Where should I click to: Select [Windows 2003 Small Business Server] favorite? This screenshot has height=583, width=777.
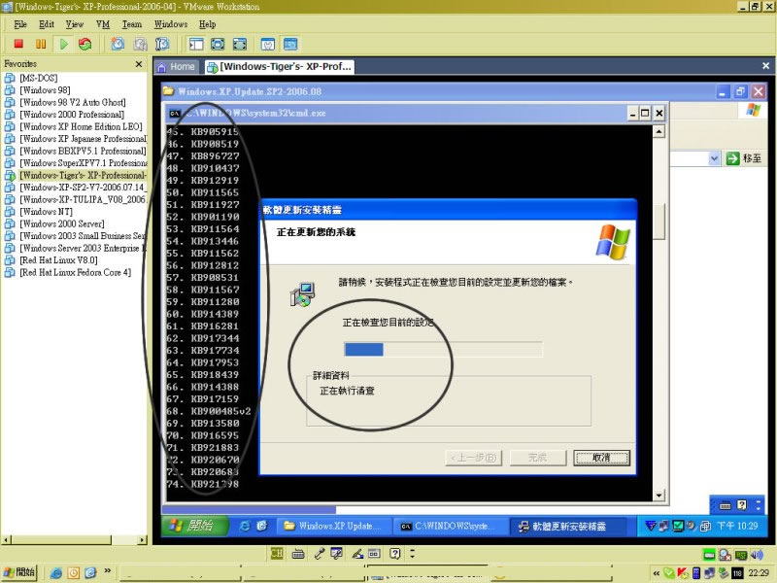pos(83,236)
